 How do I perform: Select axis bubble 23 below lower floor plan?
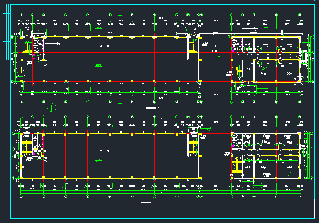pyautogui.click(x=299, y=196)
